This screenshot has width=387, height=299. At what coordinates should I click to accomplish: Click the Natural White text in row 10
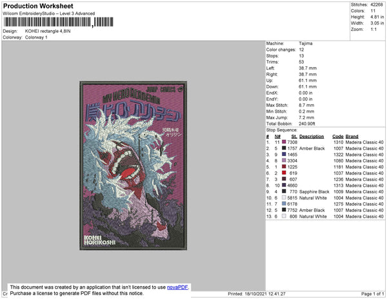click(313, 198)
